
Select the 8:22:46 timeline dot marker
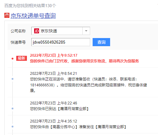(x=13, y=108)
